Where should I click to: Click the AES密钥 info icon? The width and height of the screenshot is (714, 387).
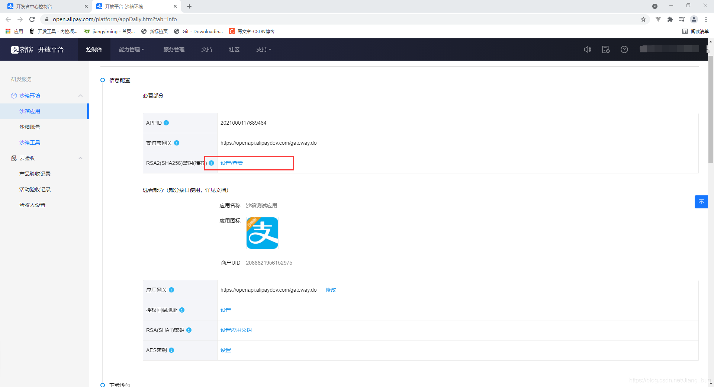click(x=171, y=350)
